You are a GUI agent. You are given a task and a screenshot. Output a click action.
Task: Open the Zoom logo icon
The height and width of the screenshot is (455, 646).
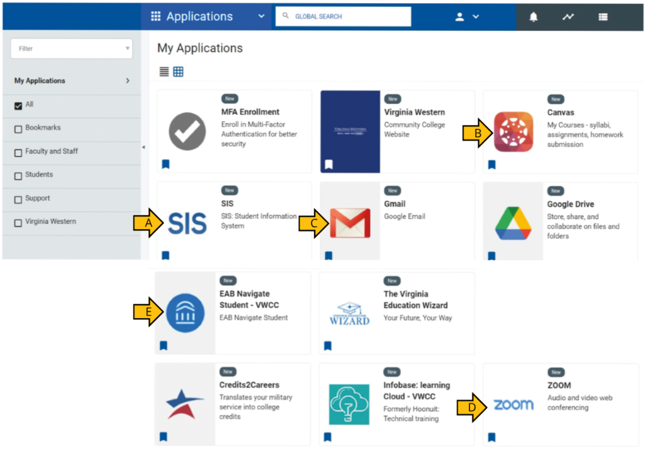[x=514, y=405]
